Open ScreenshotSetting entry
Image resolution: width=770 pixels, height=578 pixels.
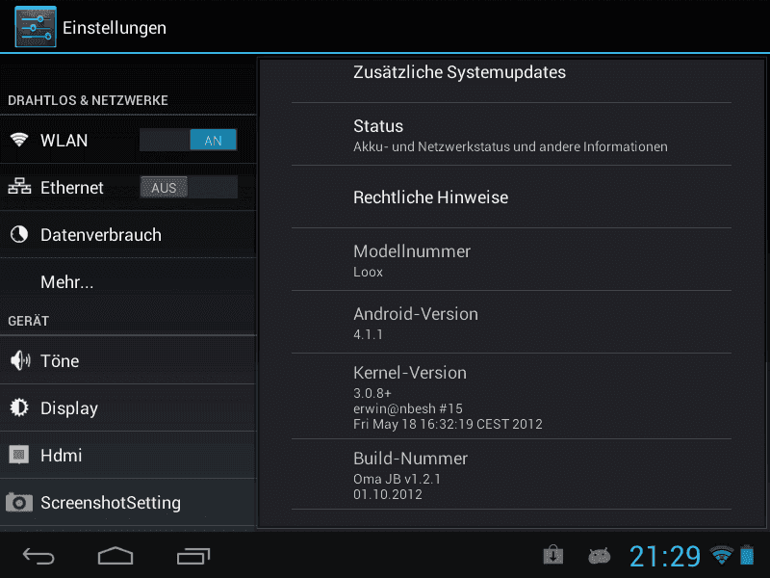[x=128, y=502]
